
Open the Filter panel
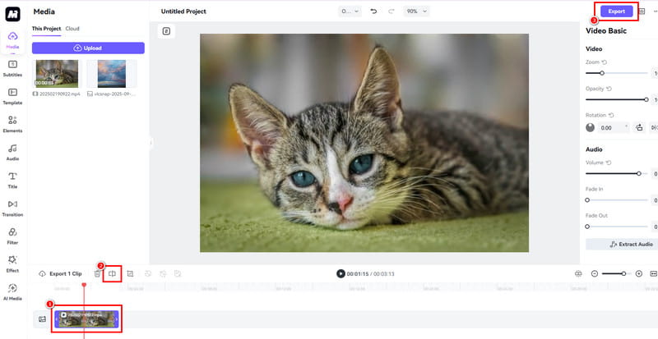pyautogui.click(x=12, y=236)
